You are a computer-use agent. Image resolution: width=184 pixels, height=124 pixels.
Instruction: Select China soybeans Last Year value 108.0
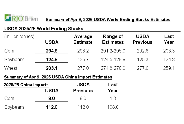(113, 107)
